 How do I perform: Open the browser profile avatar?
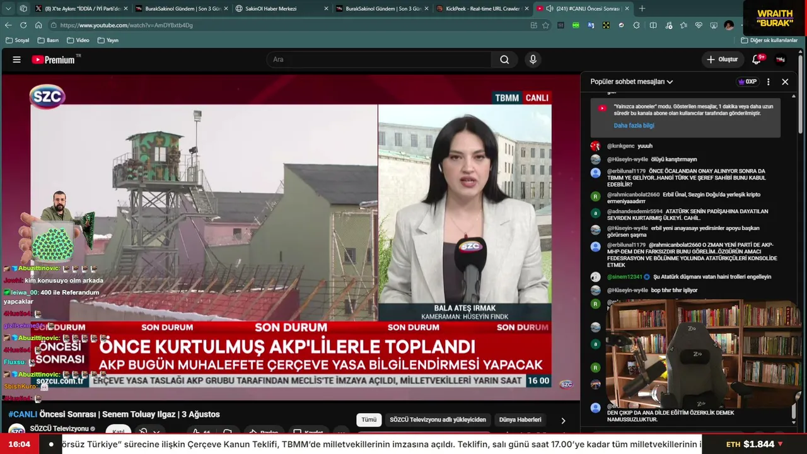tap(729, 25)
